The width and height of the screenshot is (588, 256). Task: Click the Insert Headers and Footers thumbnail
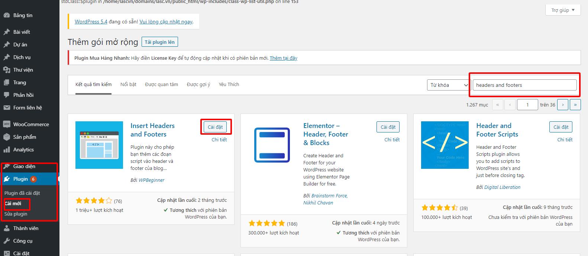pyautogui.click(x=99, y=145)
